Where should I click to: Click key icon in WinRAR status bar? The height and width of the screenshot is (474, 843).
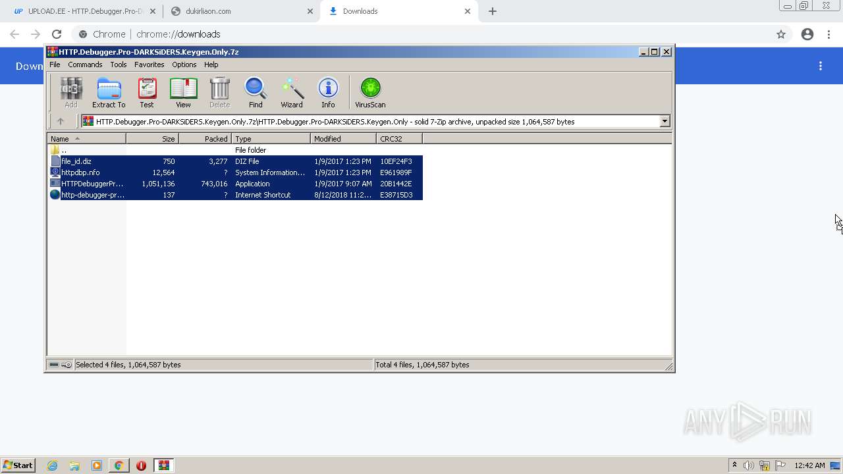[67, 364]
